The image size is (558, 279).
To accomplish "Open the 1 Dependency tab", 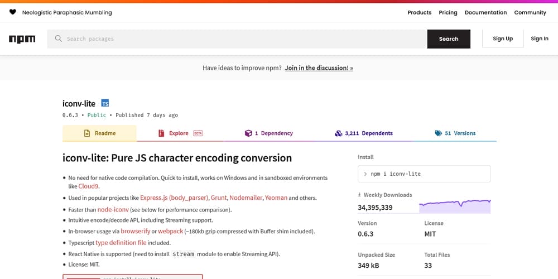I will click(269, 133).
